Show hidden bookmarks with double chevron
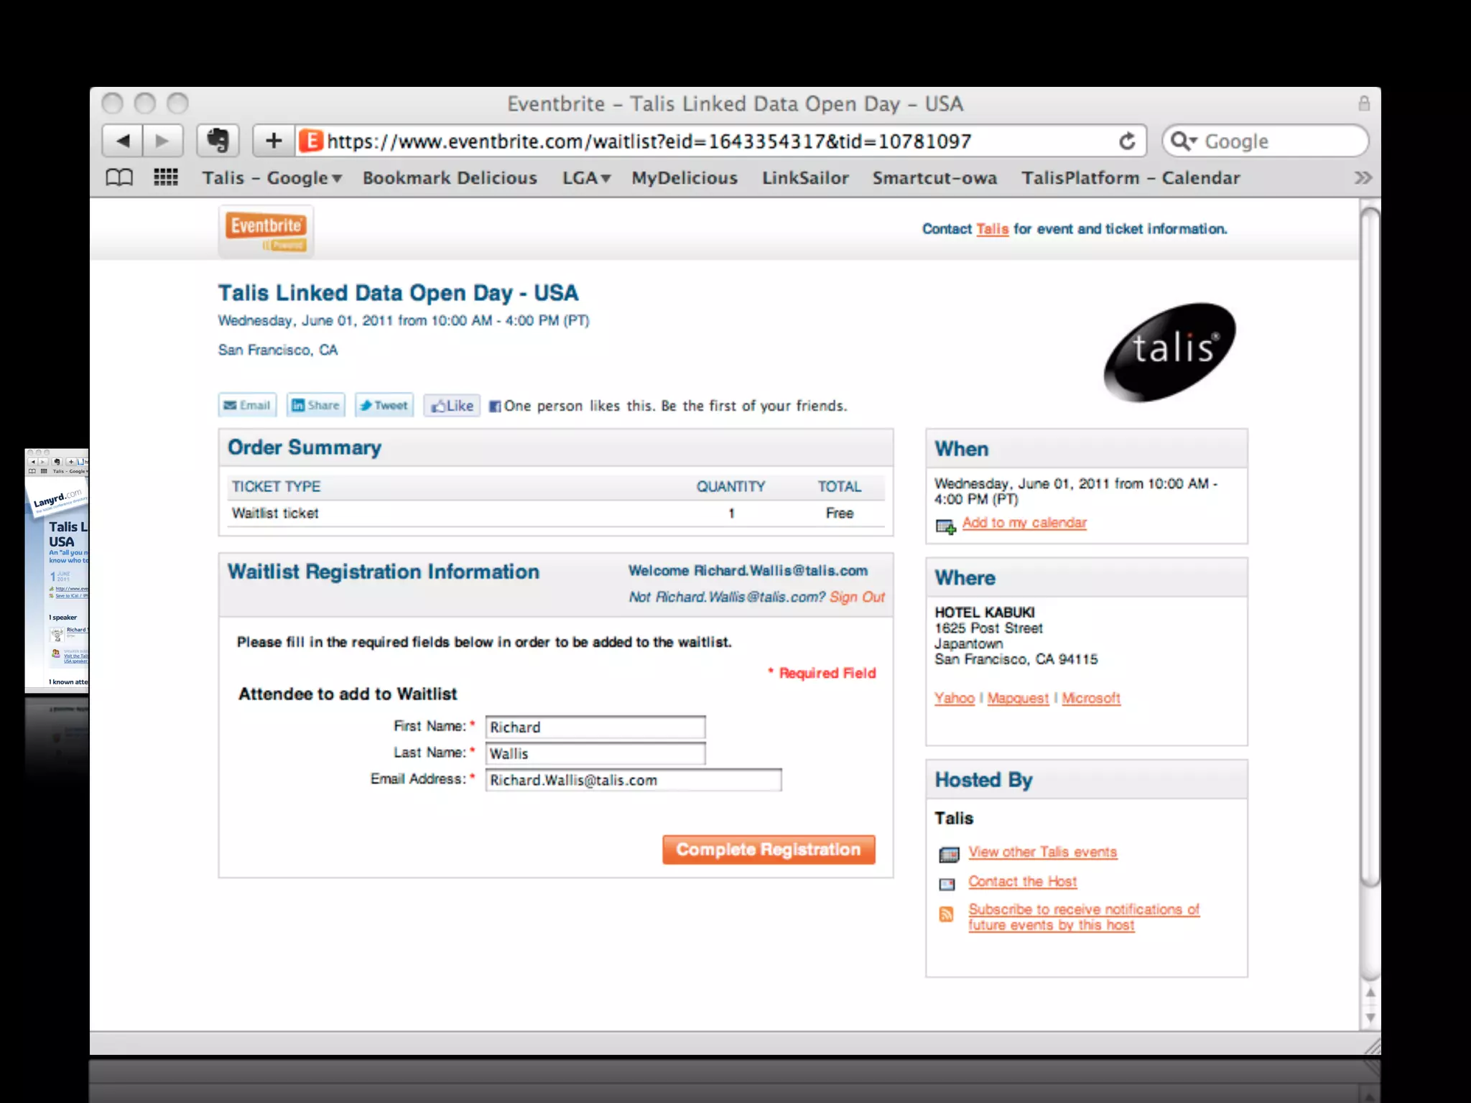 pos(1363,178)
